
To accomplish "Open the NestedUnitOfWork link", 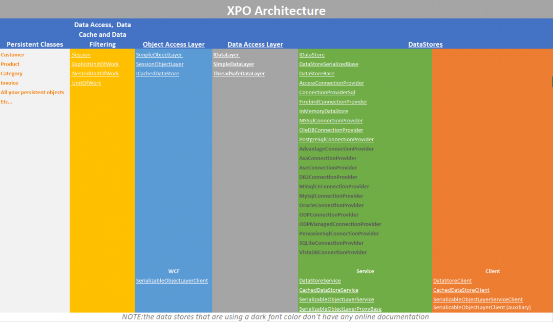I will tap(96, 73).
